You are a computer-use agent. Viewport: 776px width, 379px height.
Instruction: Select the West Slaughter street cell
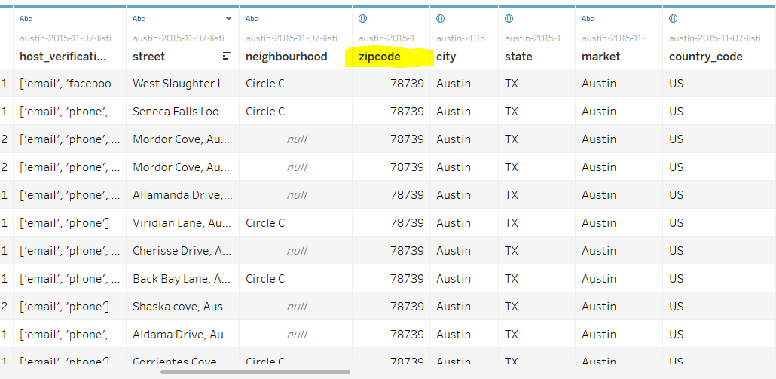coord(182,84)
